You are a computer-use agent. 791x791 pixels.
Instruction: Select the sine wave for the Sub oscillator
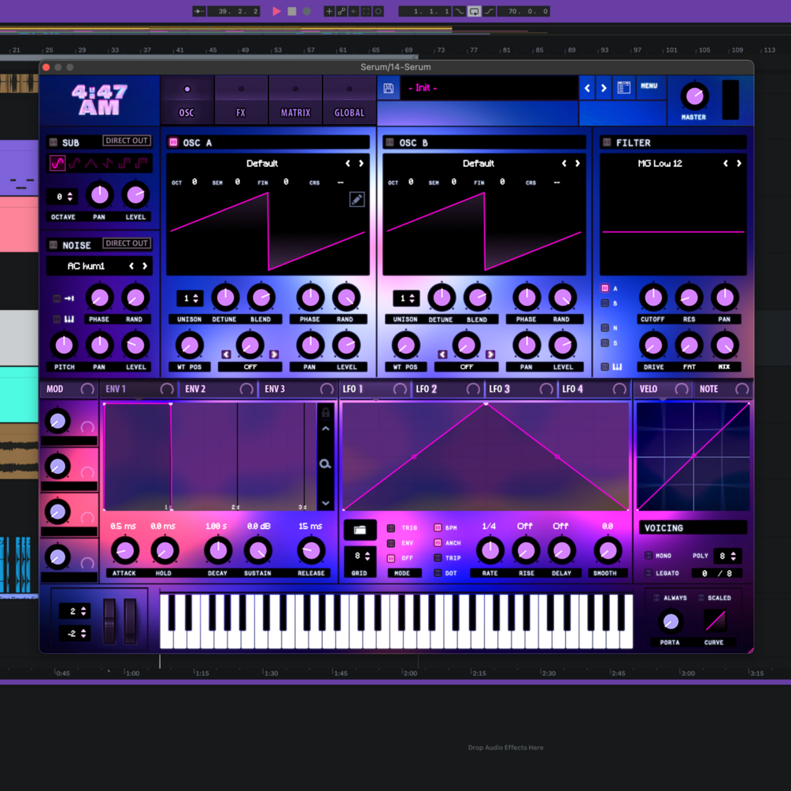click(57, 163)
